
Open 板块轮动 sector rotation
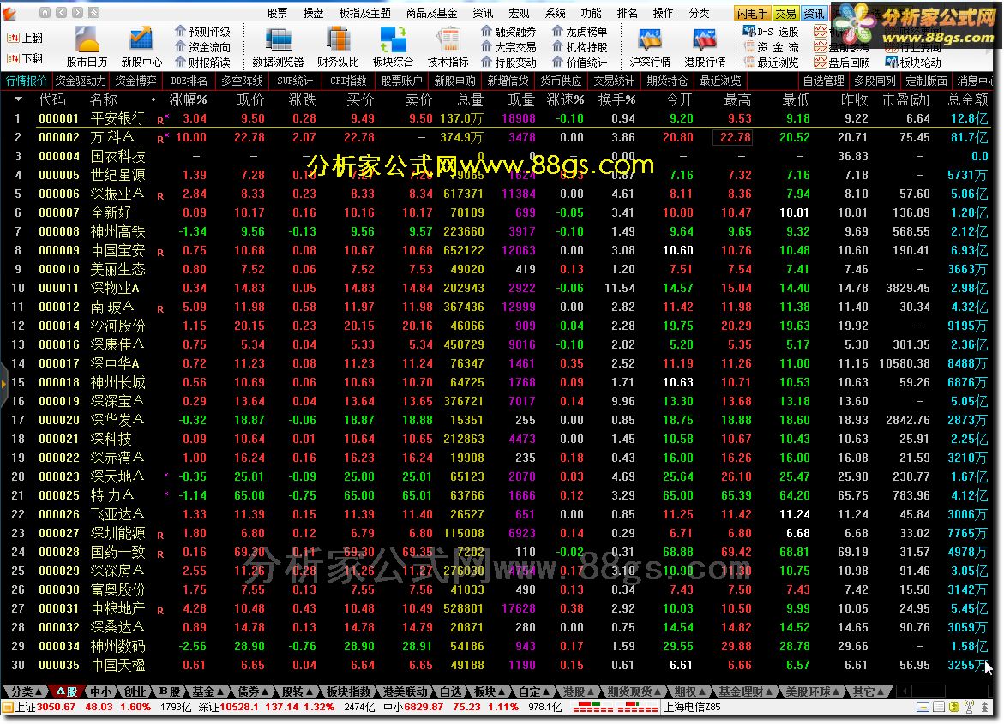pyautogui.click(x=913, y=62)
